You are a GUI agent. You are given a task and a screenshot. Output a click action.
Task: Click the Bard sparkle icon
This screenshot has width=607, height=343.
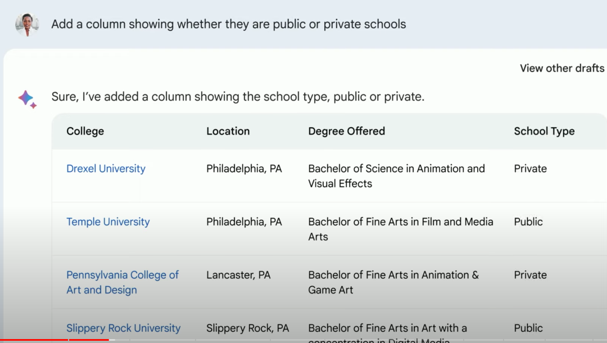[28, 99]
